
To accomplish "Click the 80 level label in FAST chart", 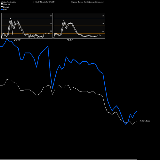I will (51, 16).
